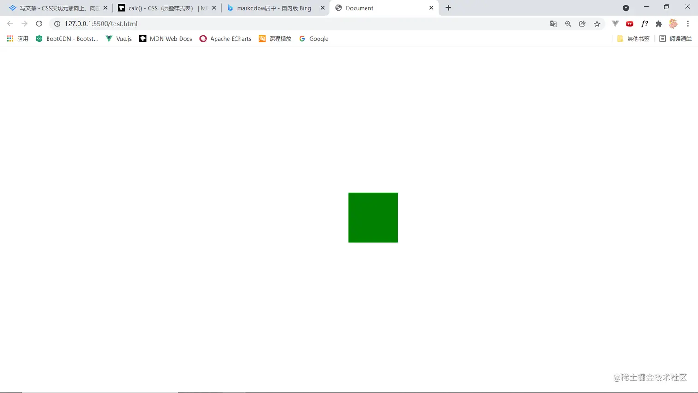Screen dimensions: 698x393
Task: Bookmark this page with the star
Action: (x=597, y=24)
